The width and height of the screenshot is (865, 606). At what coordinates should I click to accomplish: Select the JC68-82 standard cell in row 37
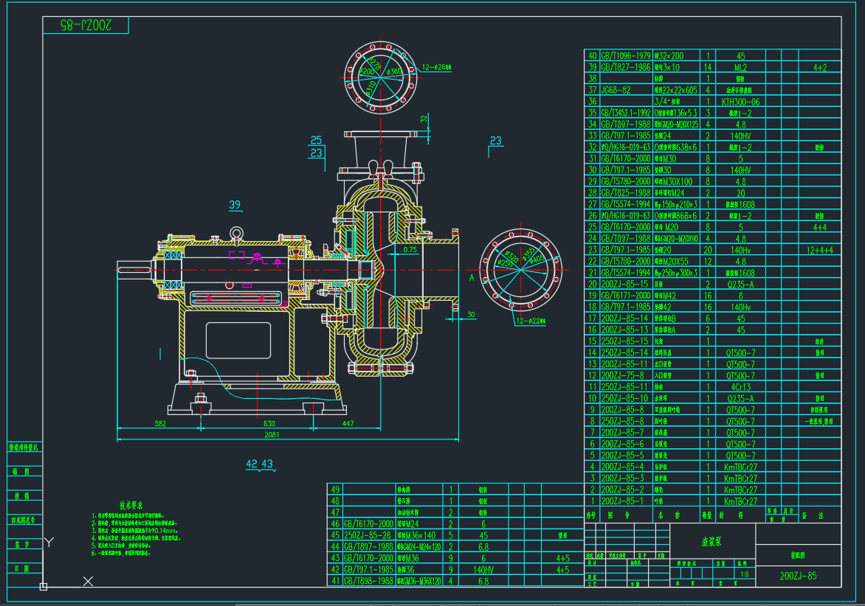click(616, 90)
